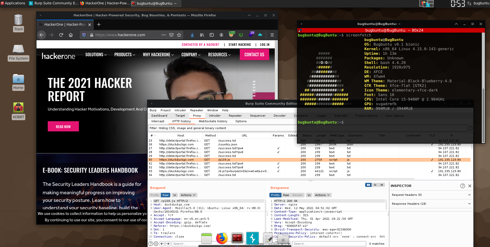Select Pretty view for response
Viewport: 490px width, 247px height.
(275, 195)
